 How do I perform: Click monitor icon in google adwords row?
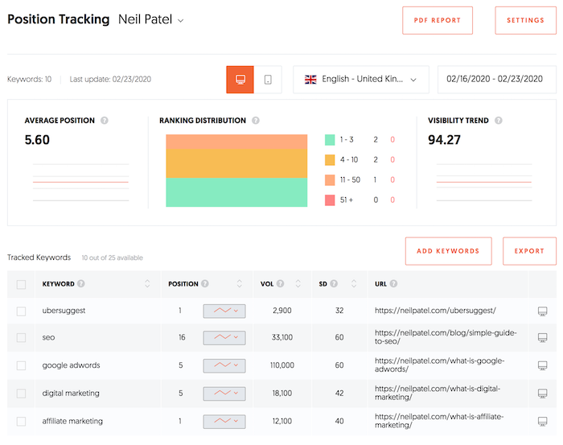pos(543,365)
